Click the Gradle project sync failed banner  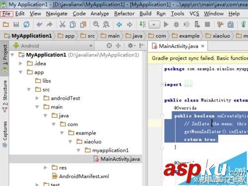[198, 58]
